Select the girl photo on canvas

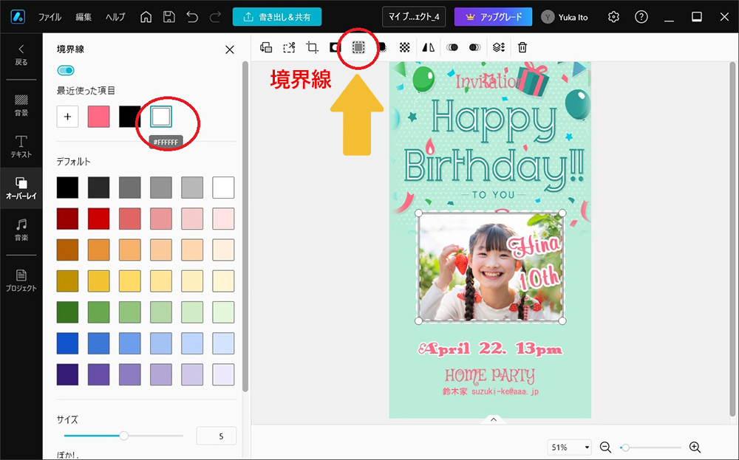pyautogui.click(x=490, y=267)
